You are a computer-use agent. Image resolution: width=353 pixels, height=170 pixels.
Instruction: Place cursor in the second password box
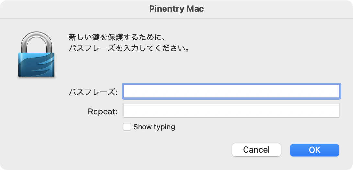pos(232,111)
